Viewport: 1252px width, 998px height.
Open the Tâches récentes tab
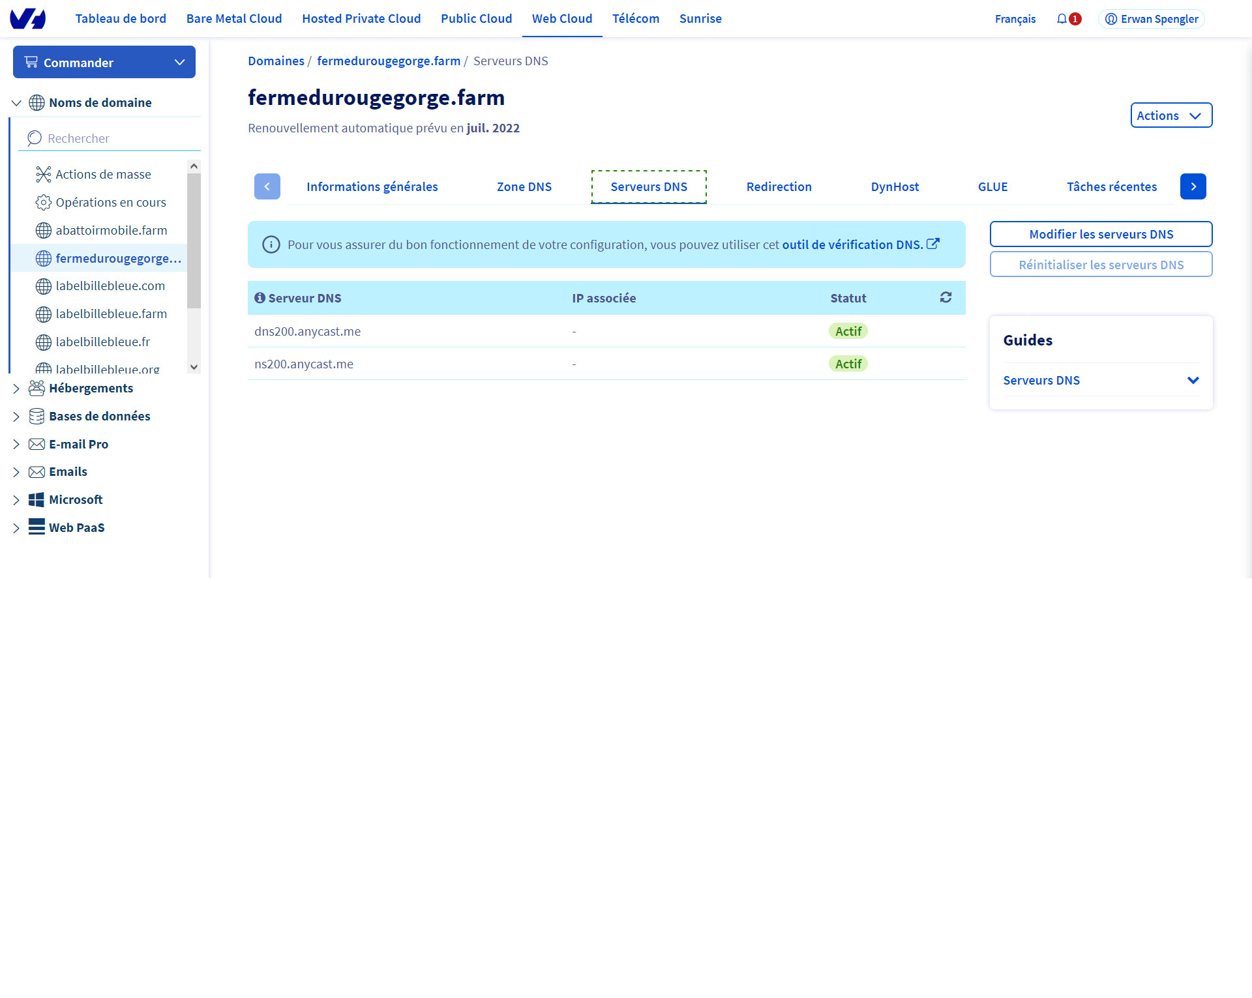(x=1112, y=186)
